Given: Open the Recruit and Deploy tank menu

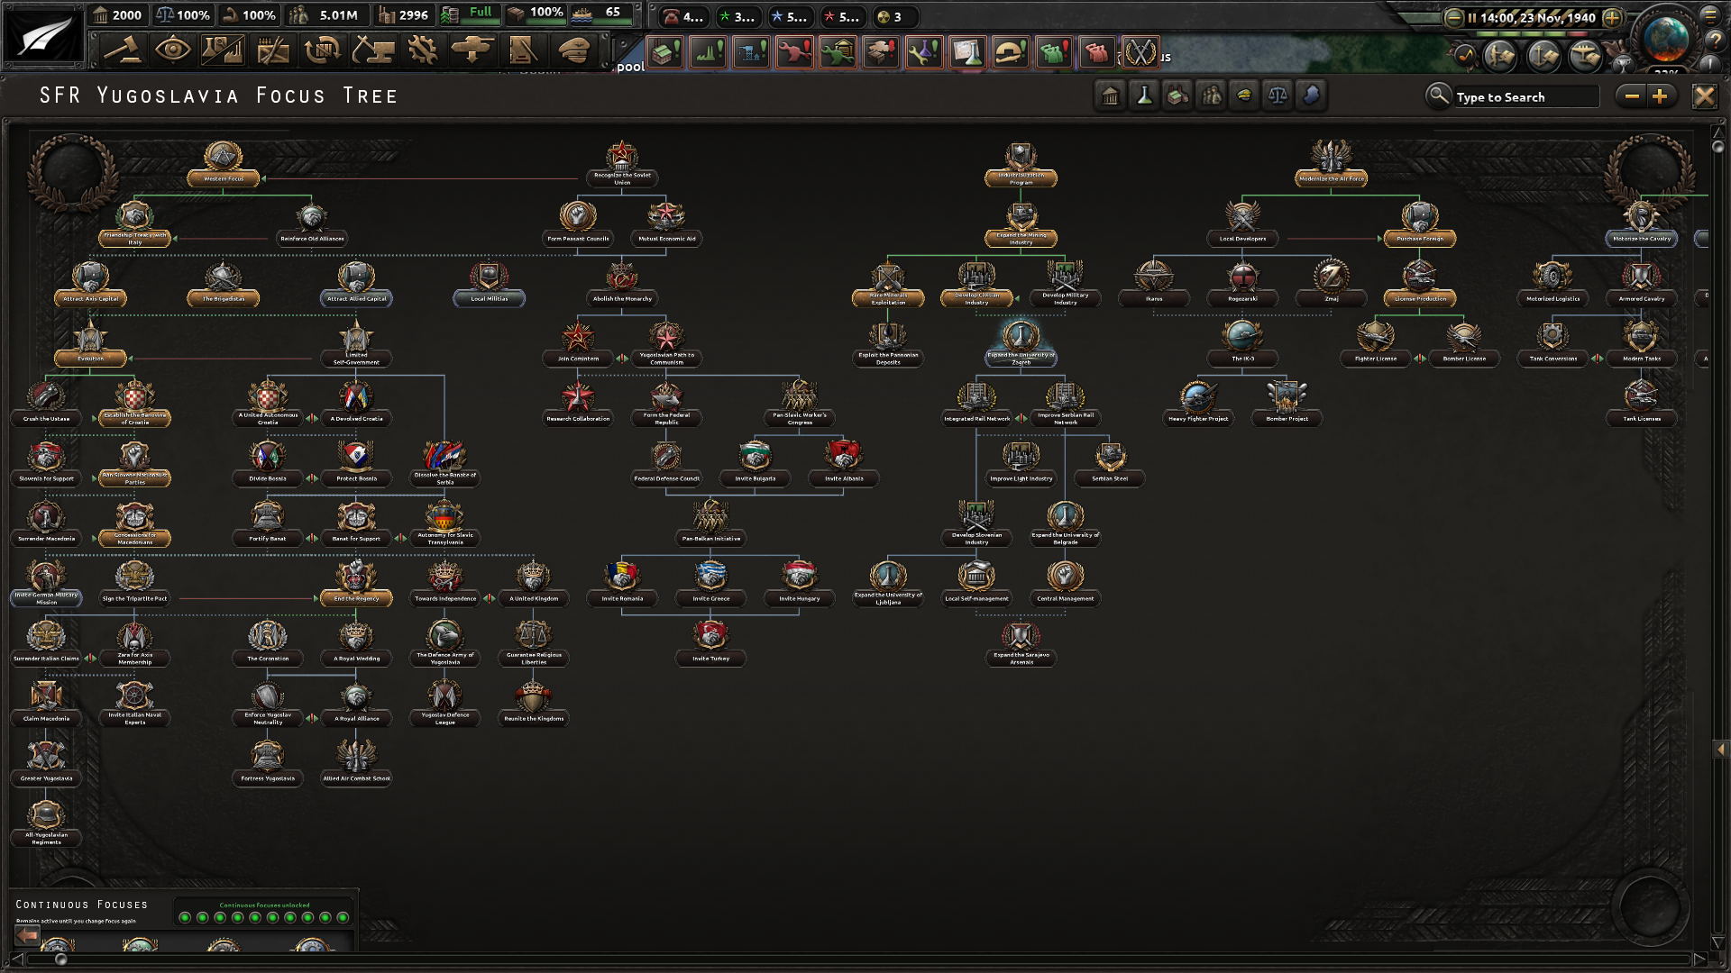Looking at the screenshot, I should [x=472, y=50].
